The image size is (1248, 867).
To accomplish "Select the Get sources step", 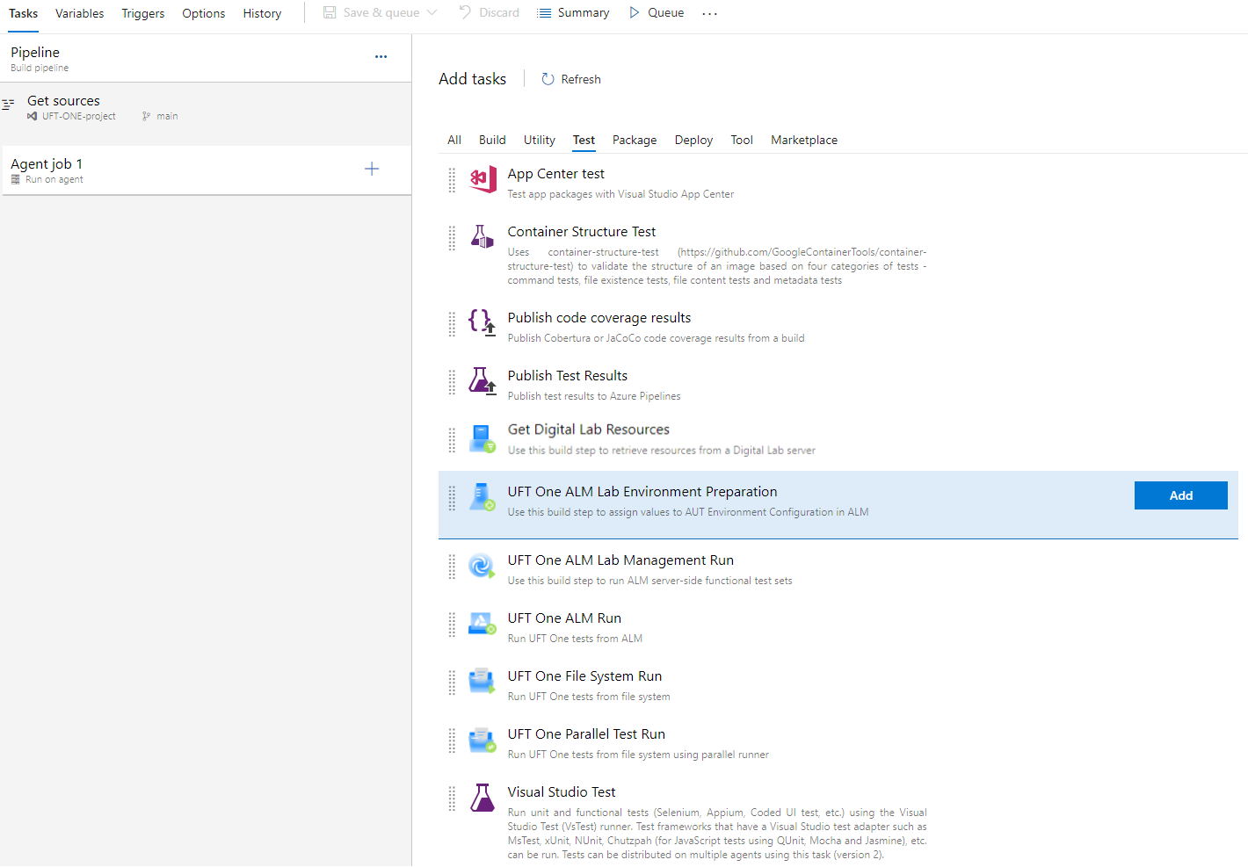I will [x=63, y=101].
